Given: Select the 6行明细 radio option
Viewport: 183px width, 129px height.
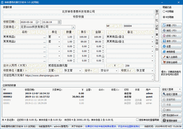Looking at the screenshot, I should click(165, 17).
